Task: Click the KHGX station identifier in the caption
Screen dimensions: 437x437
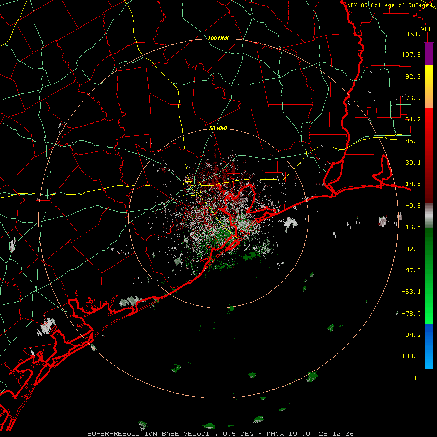Action: 276,434
